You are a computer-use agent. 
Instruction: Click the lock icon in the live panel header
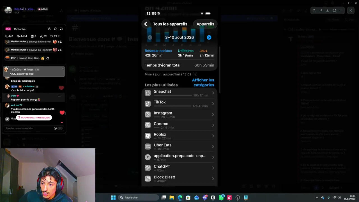49,29
